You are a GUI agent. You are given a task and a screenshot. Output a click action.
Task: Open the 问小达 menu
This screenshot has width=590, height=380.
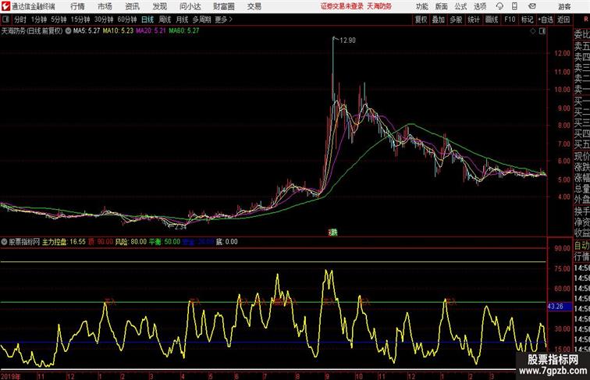click(190, 6)
